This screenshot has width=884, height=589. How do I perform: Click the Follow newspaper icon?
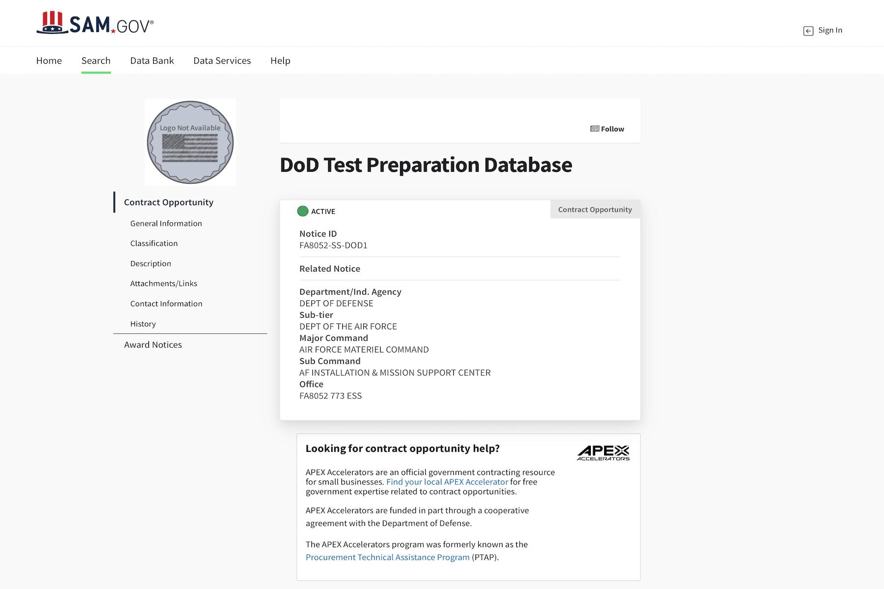(x=595, y=129)
